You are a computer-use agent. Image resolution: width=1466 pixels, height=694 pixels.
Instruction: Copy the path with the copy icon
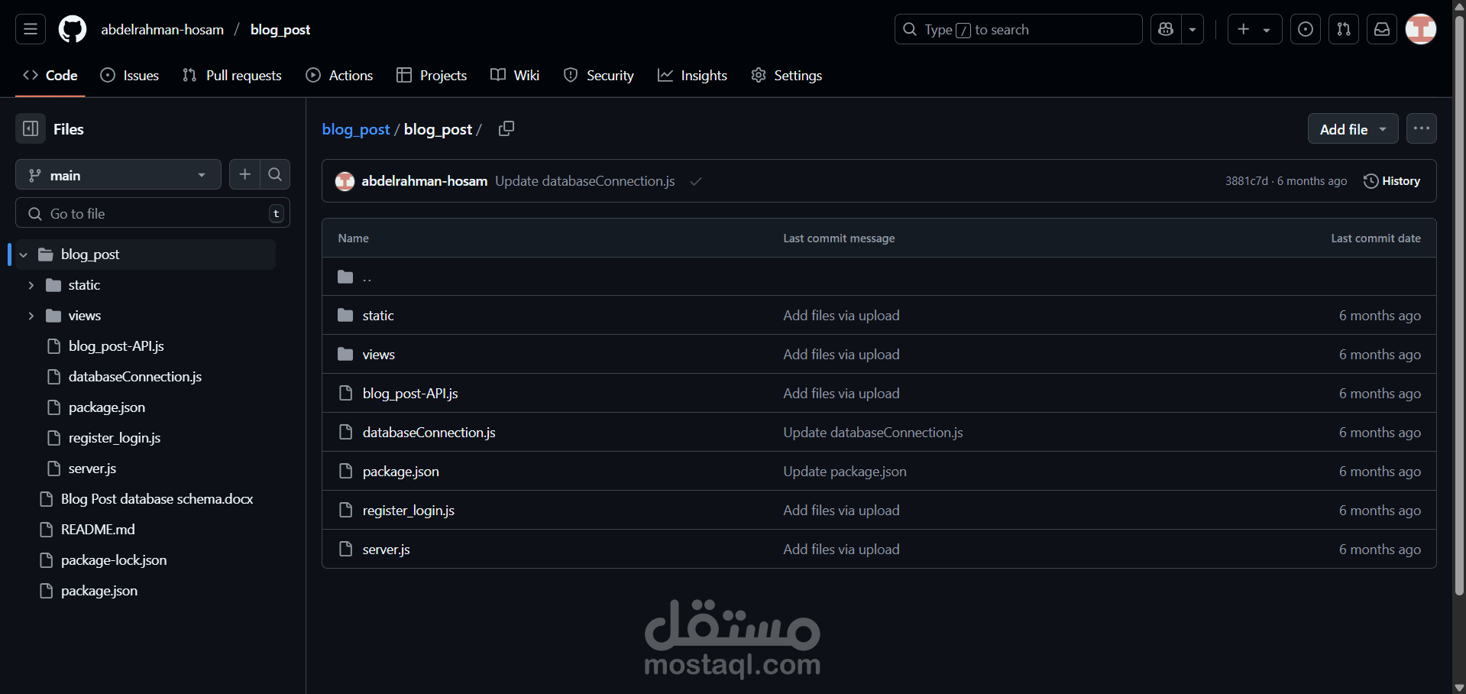(506, 128)
